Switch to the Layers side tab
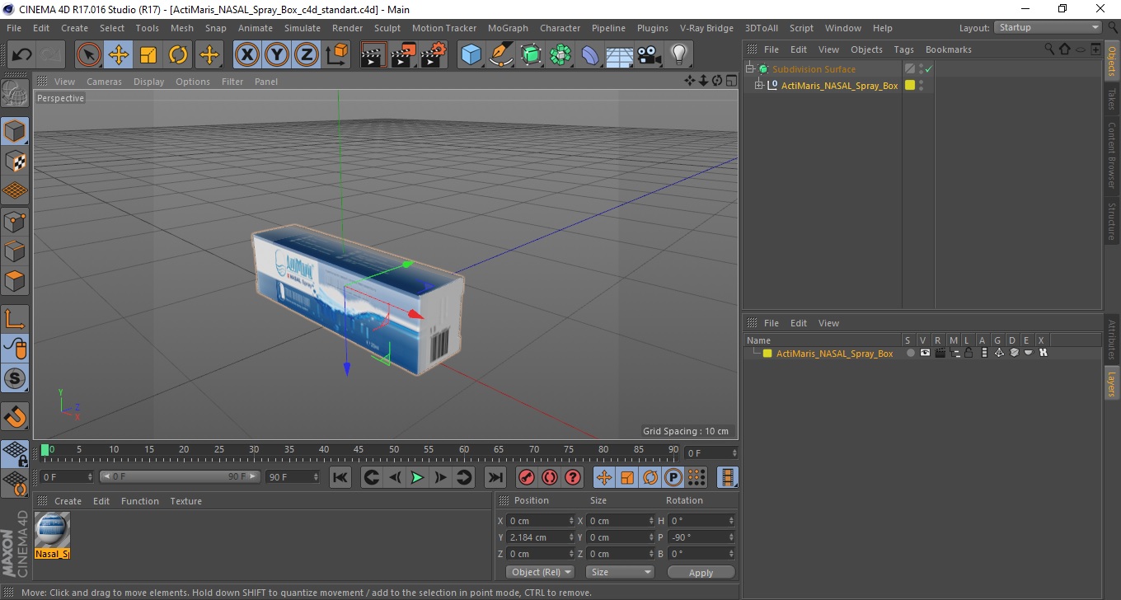The image size is (1121, 600). coord(1111,383)
